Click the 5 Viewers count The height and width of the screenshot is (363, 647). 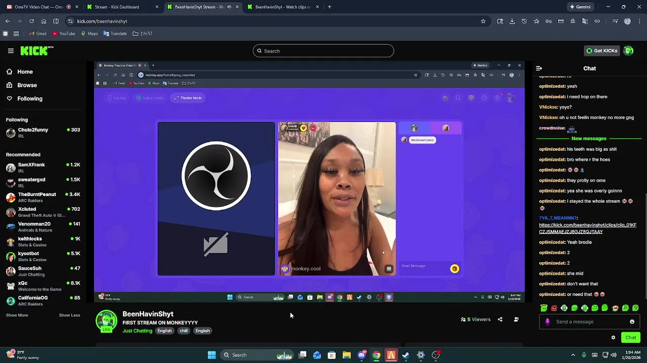pos(476,319)
